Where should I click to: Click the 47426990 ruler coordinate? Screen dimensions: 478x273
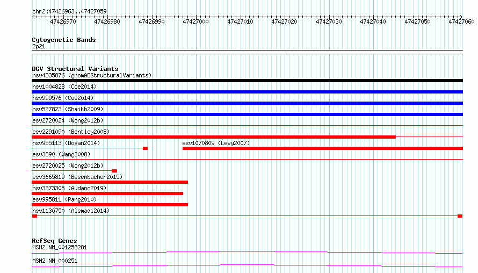[x=152, y=21]
